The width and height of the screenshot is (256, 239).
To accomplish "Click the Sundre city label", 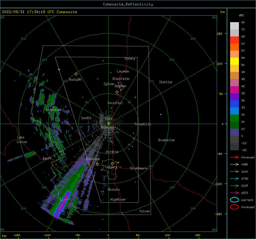I will (86, 118).
